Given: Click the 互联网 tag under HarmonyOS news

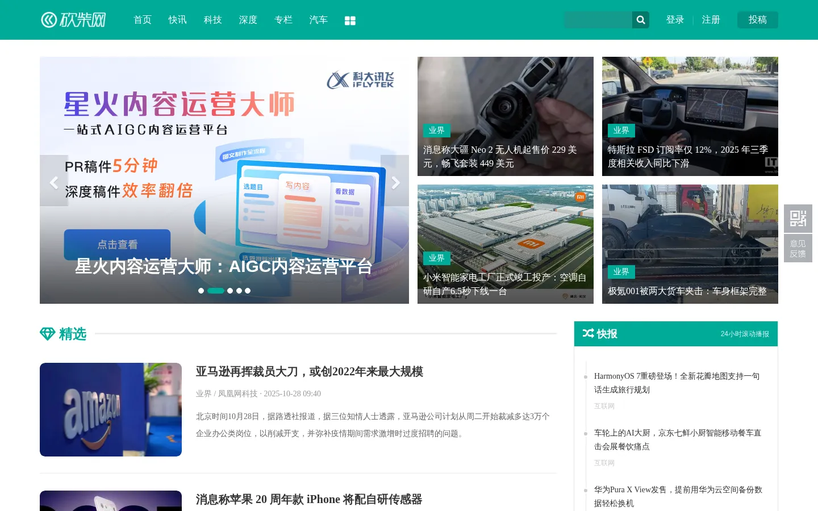Looking at the screenshot, I should (x=604, y=407).
